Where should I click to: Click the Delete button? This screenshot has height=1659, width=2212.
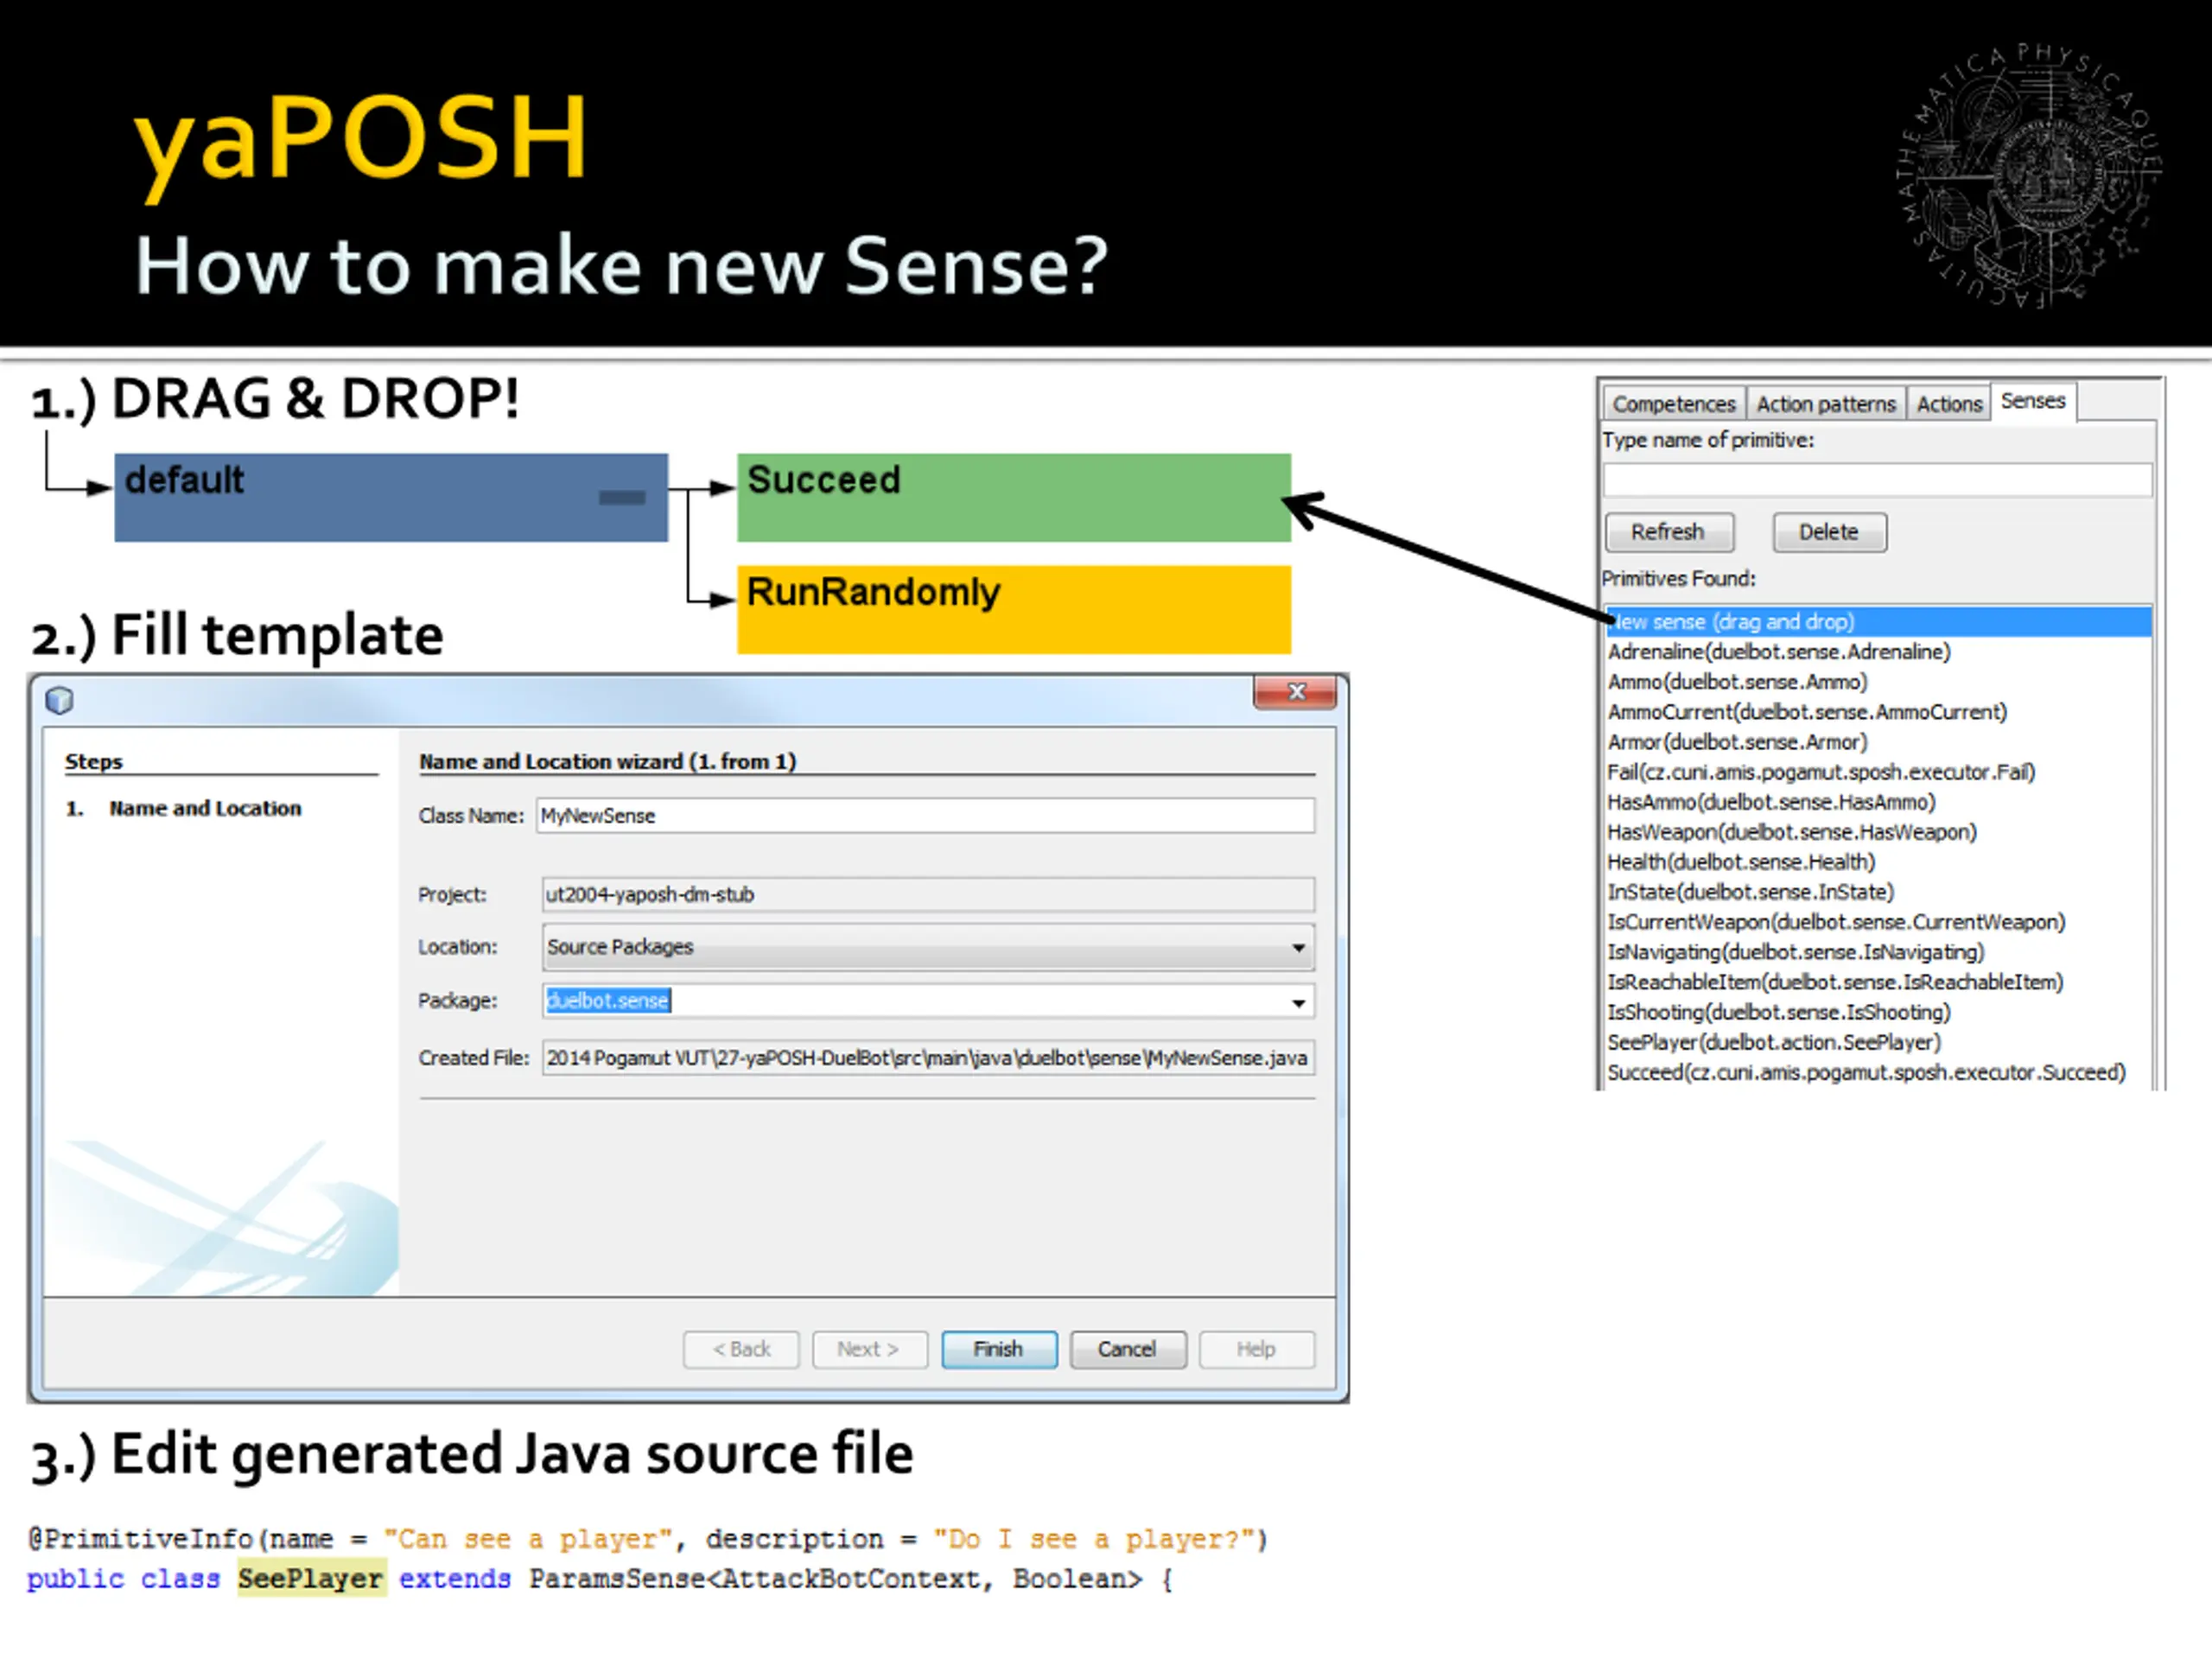coord(1829,532)
